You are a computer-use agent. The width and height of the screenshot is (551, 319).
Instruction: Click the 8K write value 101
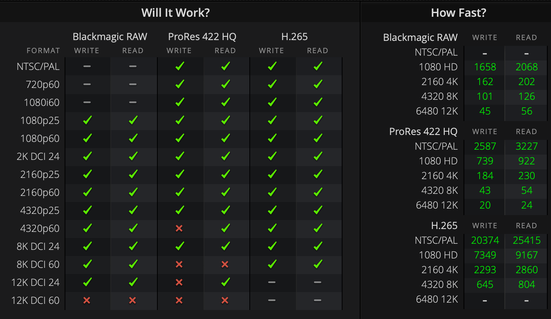(x=485, y=97)
